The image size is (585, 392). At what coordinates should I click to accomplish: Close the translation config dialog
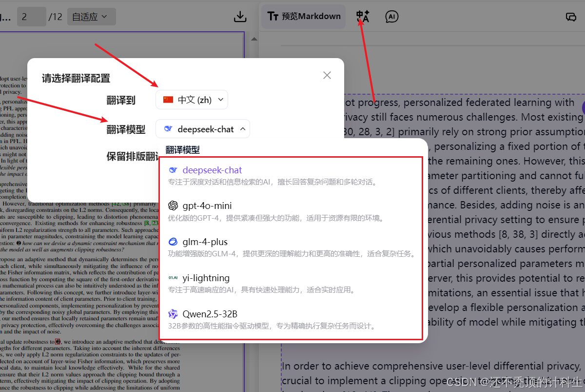327,75
